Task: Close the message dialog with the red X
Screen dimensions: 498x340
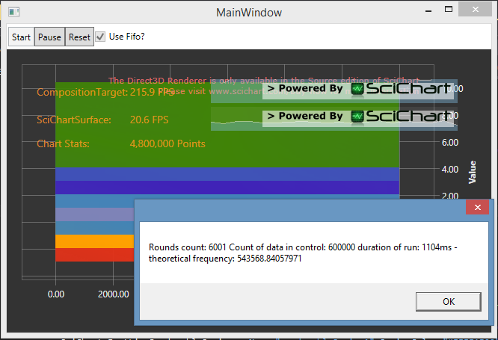Action: (x=477, y=207)
